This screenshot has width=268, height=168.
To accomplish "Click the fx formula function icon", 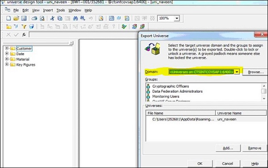I will (24, 35).
